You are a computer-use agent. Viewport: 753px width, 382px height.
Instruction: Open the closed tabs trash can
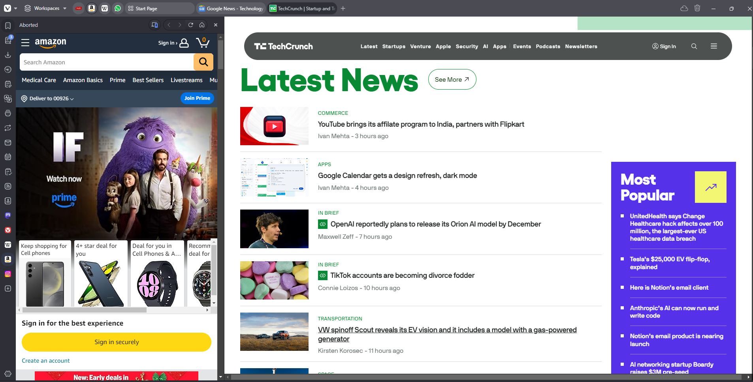click(x=697, y=8)
